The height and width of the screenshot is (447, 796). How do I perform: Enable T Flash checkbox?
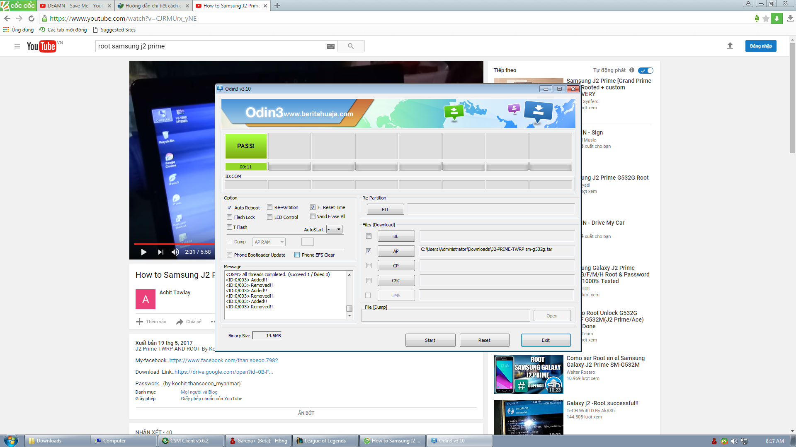point(229,227)
